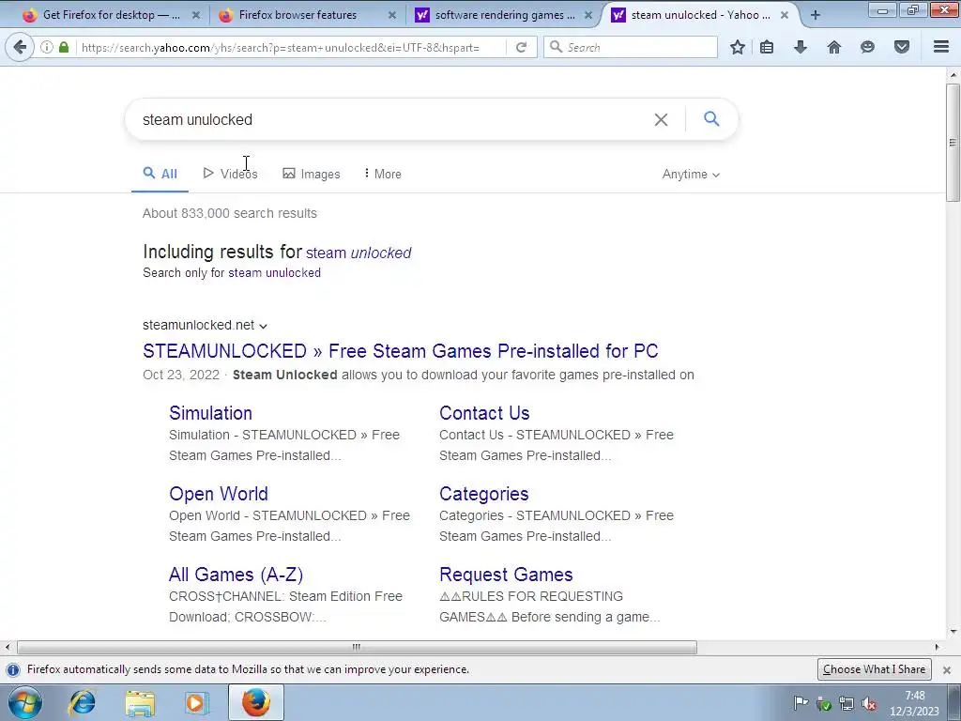Reload the page with the refresh icon

[521, 47]
